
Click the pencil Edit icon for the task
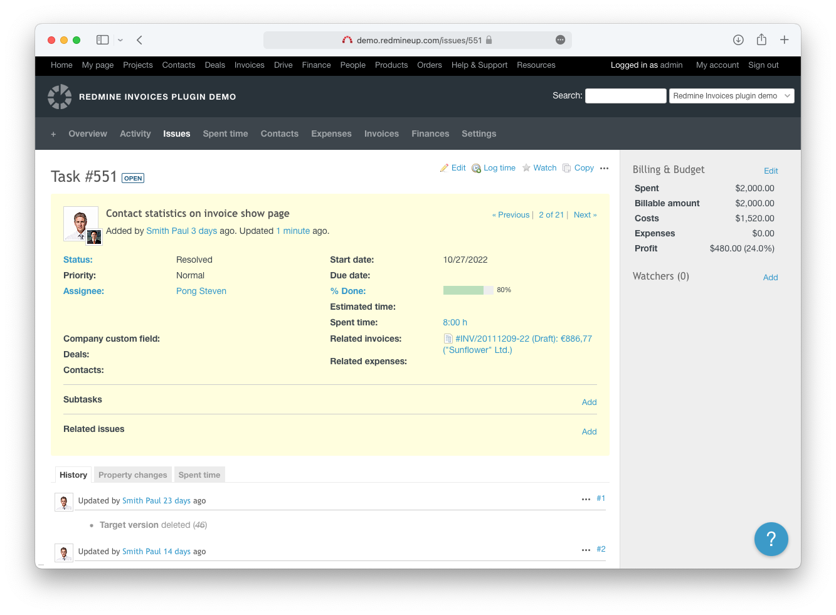pos(445,168)
